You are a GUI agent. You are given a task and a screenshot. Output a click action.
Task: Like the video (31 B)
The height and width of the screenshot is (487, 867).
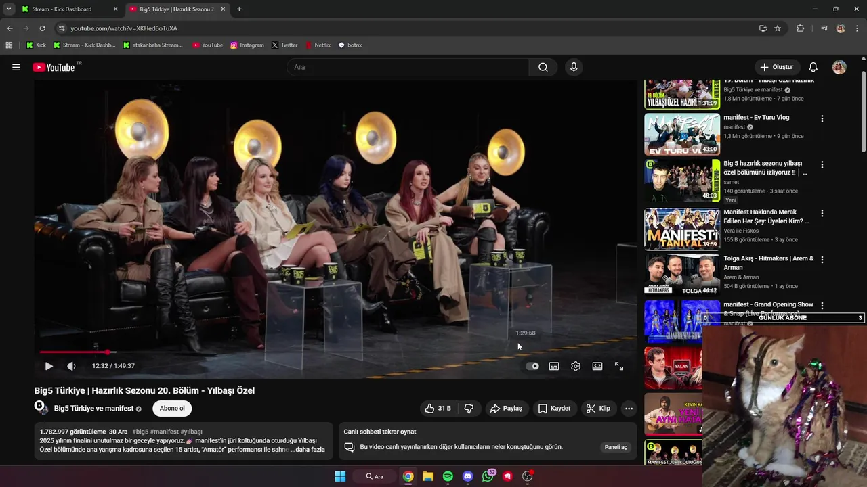coord(438,409)
